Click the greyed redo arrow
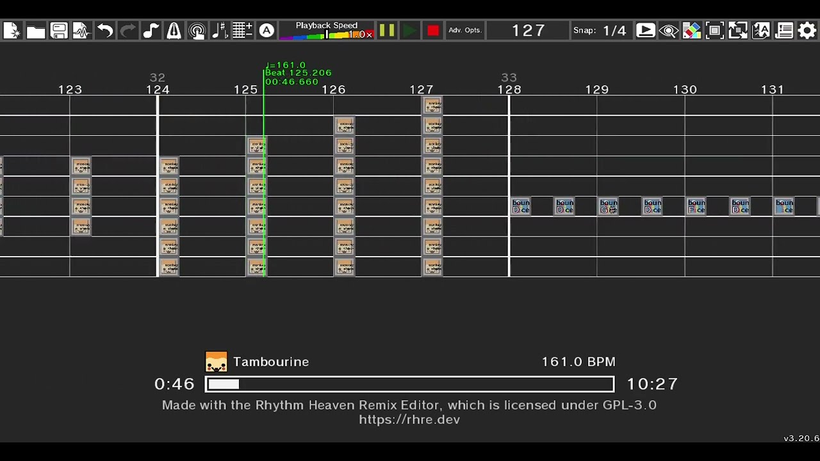Viewport: 820px width, 461px height. pyautogui.click(x=128, y=31)
